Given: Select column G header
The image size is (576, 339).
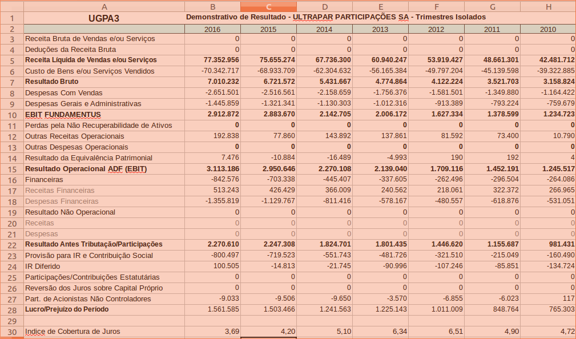Looking at the screenshot, I should tap(492, 7).
